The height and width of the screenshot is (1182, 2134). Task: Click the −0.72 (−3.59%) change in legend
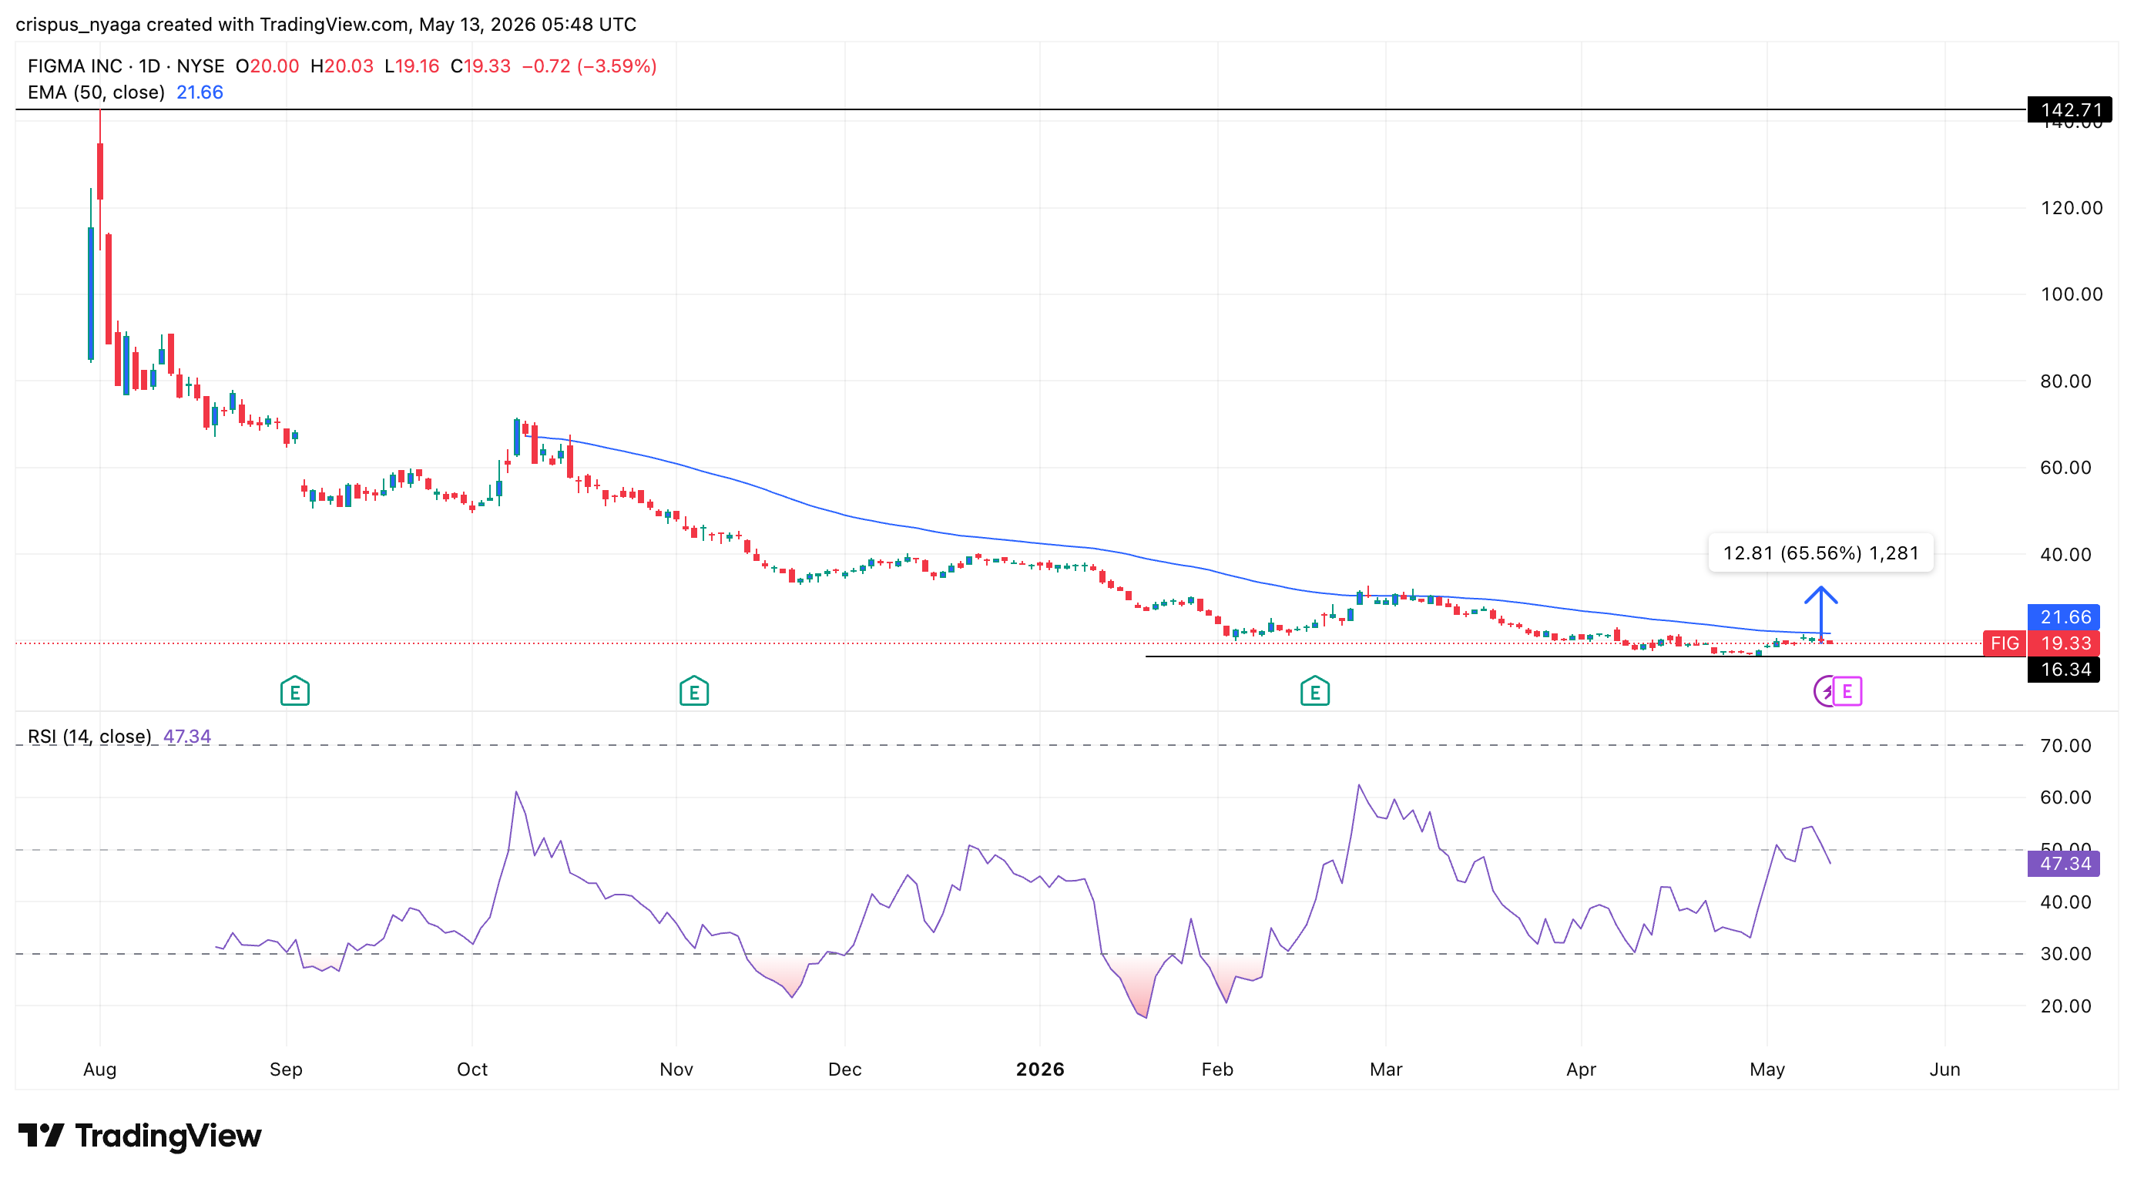pyautogui.click(x=589, y=66)
